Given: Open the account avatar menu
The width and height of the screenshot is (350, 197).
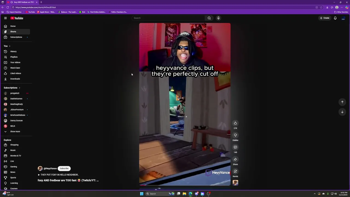Looking at the screenshot, I should (343, 18).
